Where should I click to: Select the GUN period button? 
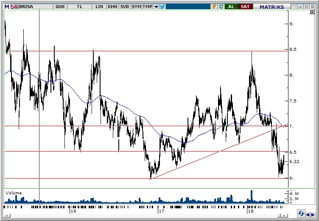click(60, 7)
